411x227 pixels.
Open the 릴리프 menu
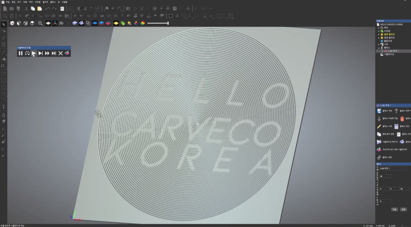tap(45, 2)
